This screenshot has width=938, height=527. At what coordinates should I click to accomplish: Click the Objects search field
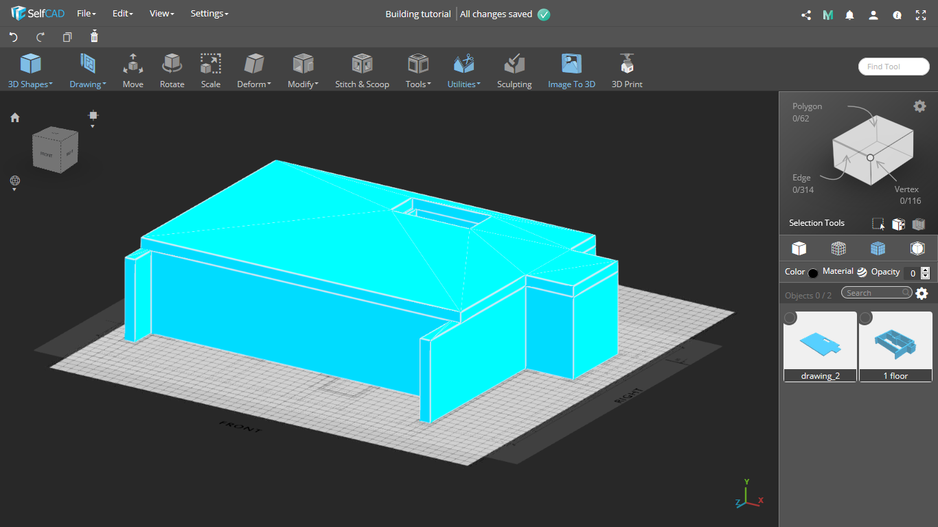[x=878, y=293]
